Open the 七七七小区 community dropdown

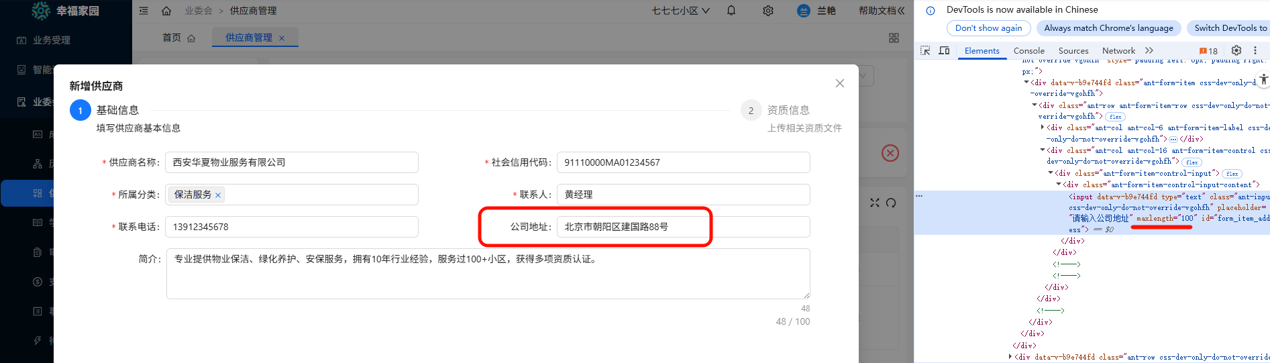coord(680,11)
